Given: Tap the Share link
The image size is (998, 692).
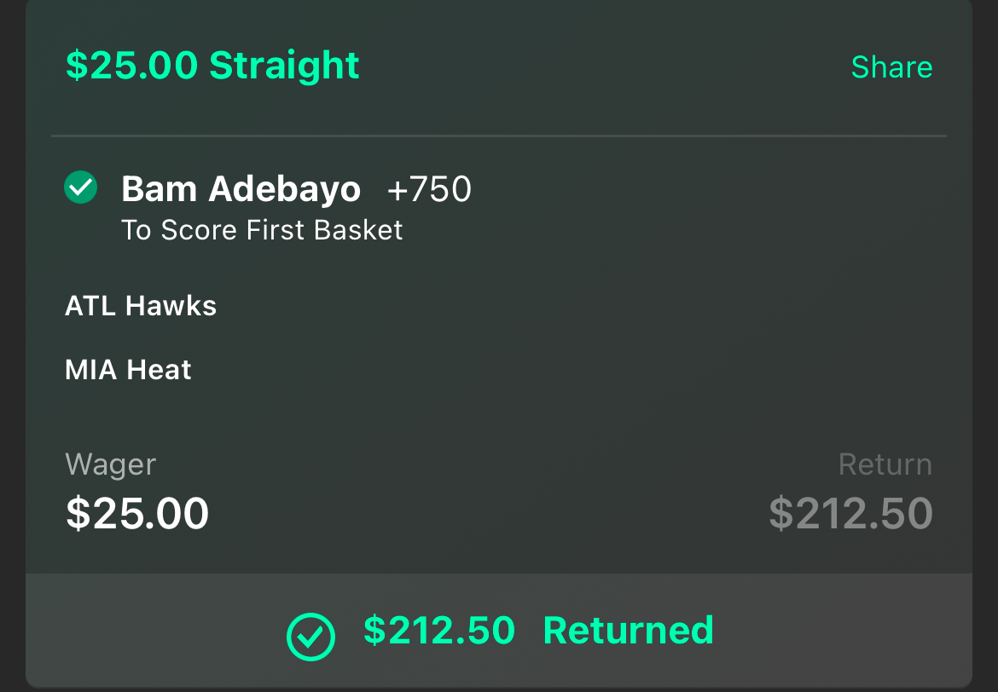Looking at the screenshot, I should point(891,66).
